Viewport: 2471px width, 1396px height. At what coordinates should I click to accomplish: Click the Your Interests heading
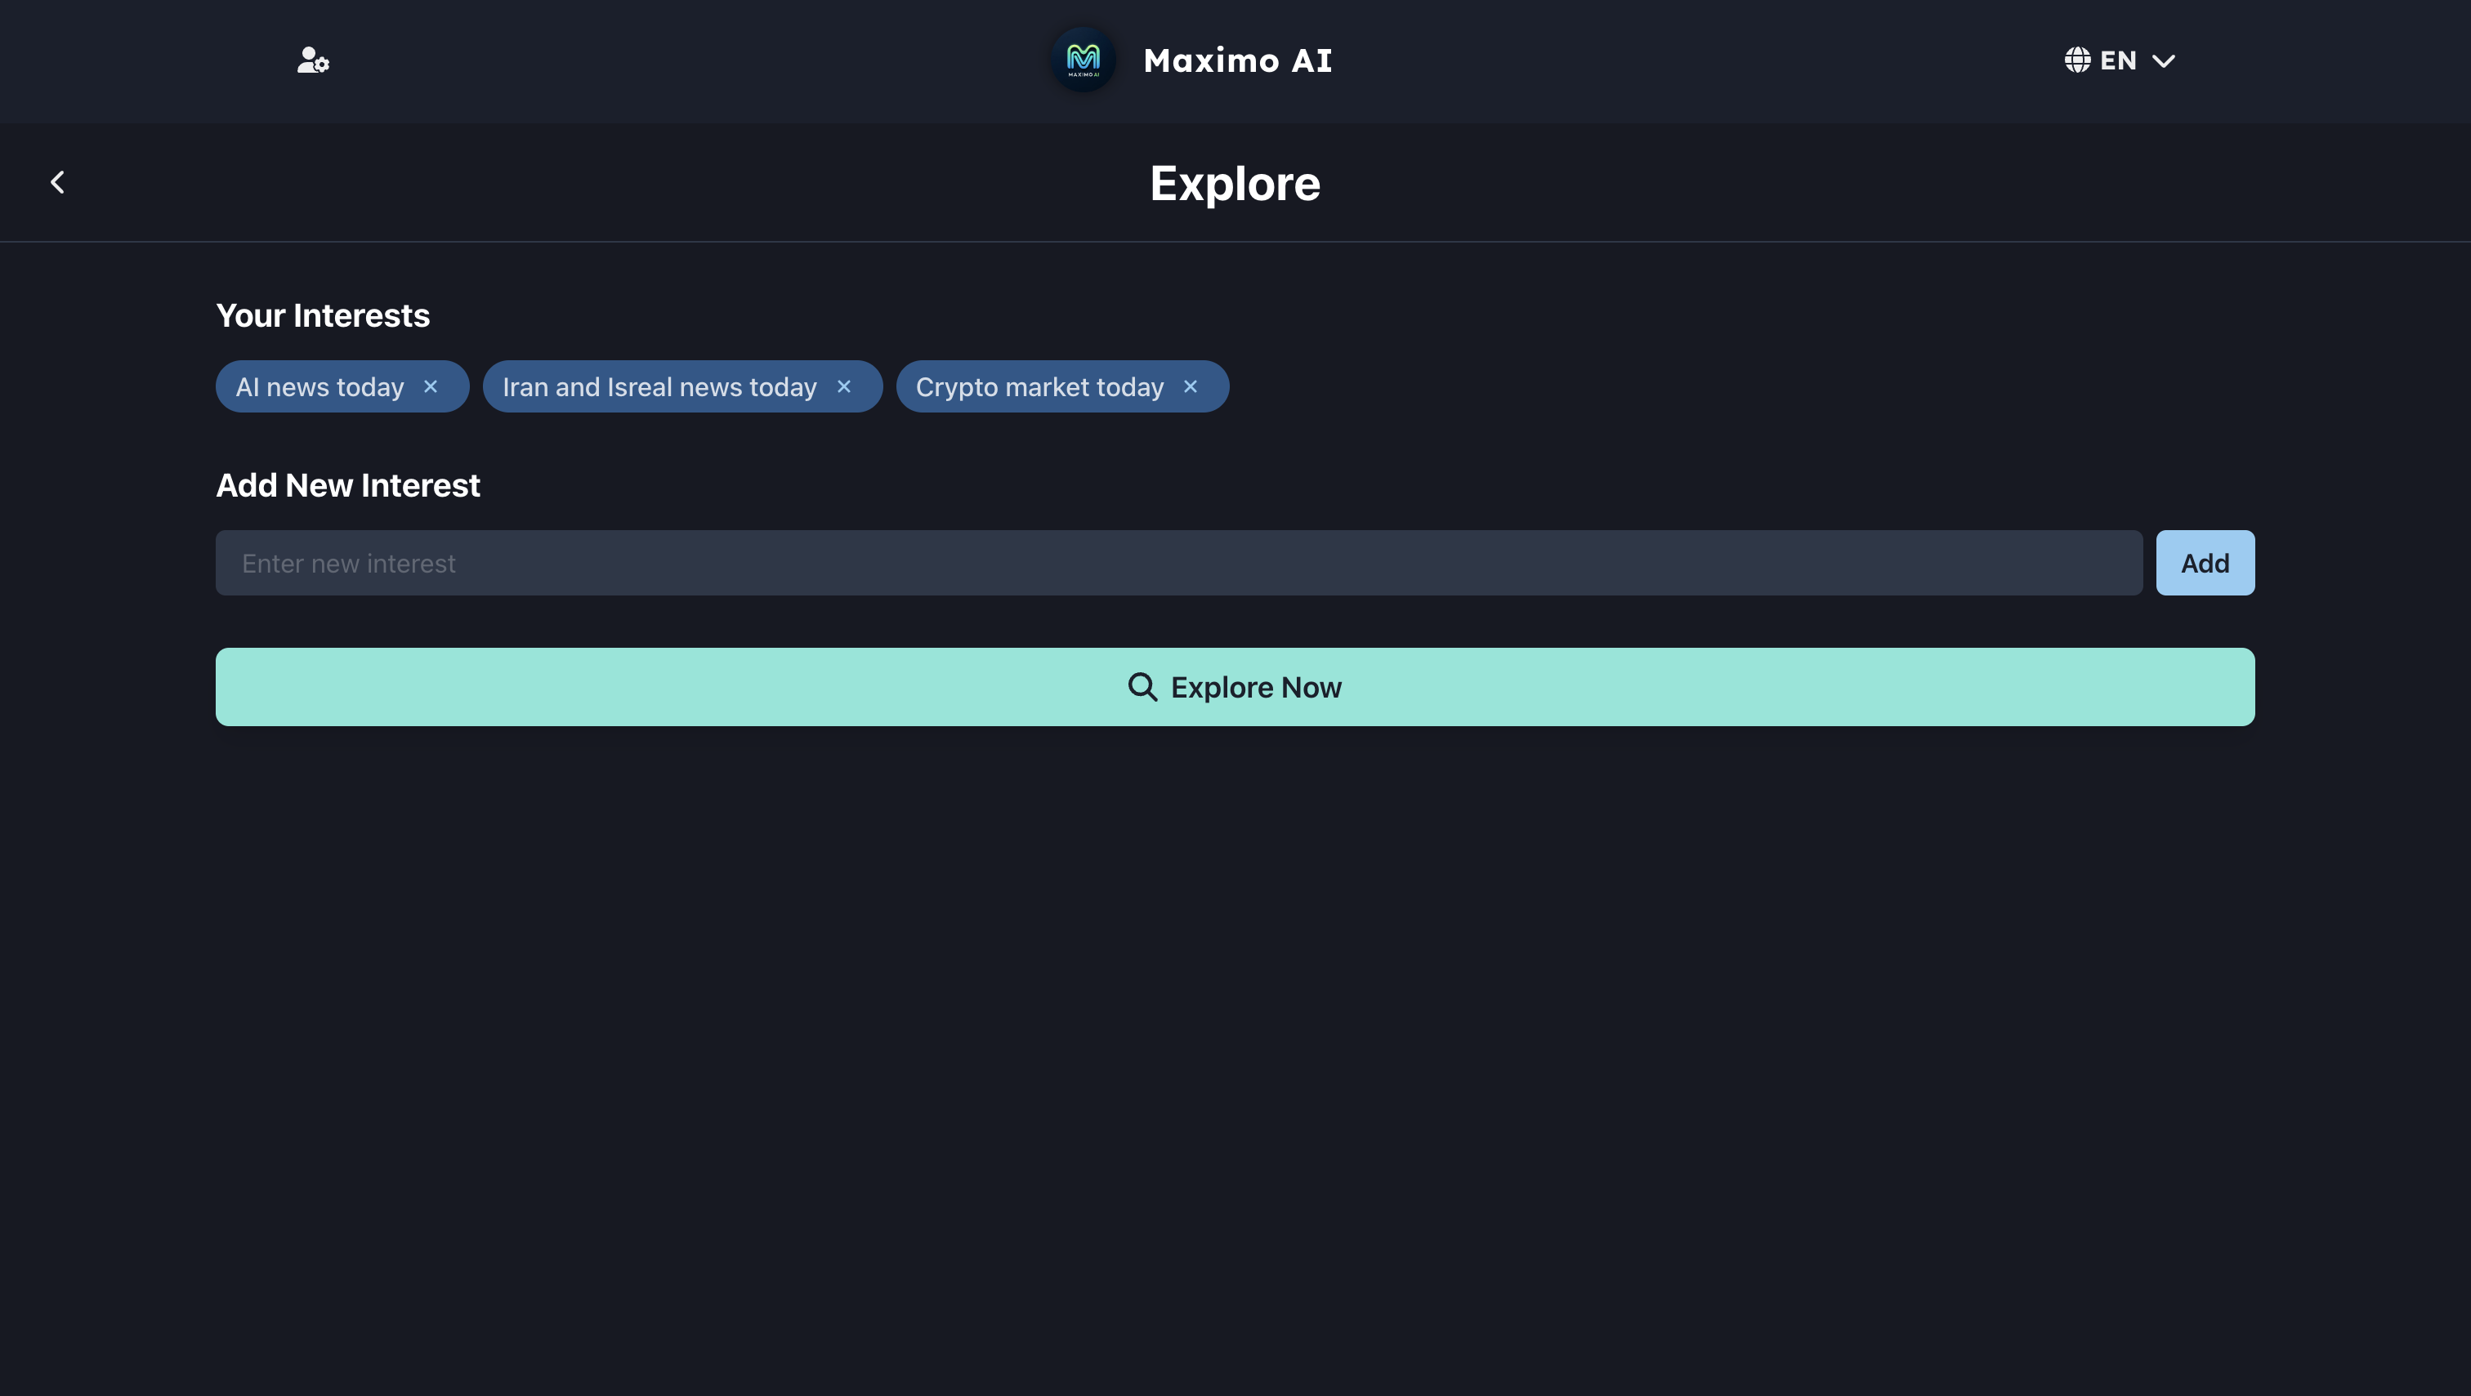(322, 315)
